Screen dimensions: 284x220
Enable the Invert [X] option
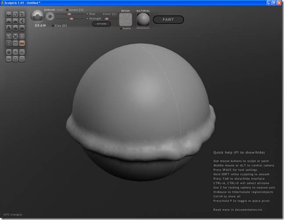pos(74,10)
